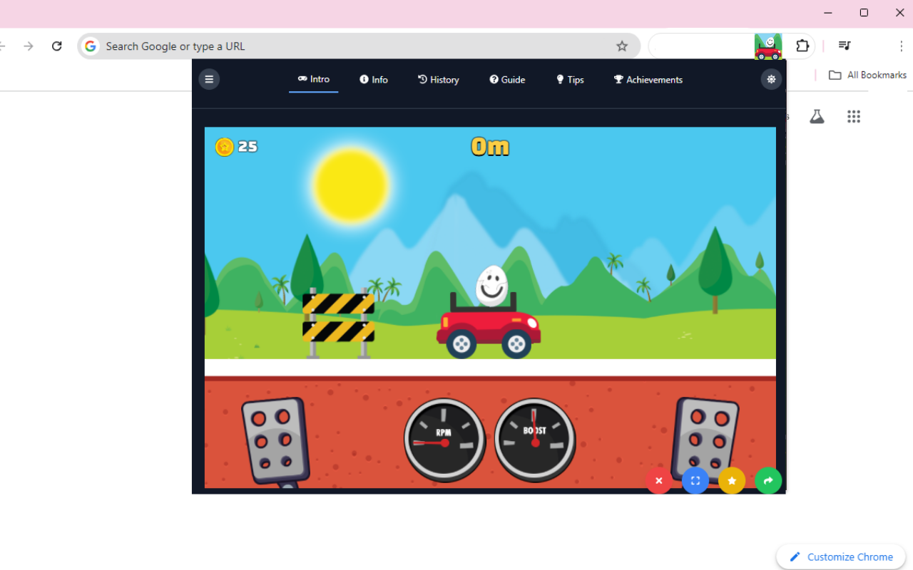Open the media control icon
Screen dimensions: 913x570
[x=845, y=46]
